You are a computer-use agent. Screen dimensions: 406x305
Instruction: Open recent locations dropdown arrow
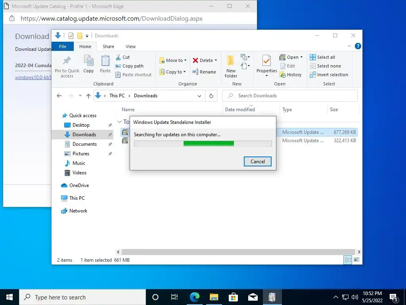click(x=80, y=96)
